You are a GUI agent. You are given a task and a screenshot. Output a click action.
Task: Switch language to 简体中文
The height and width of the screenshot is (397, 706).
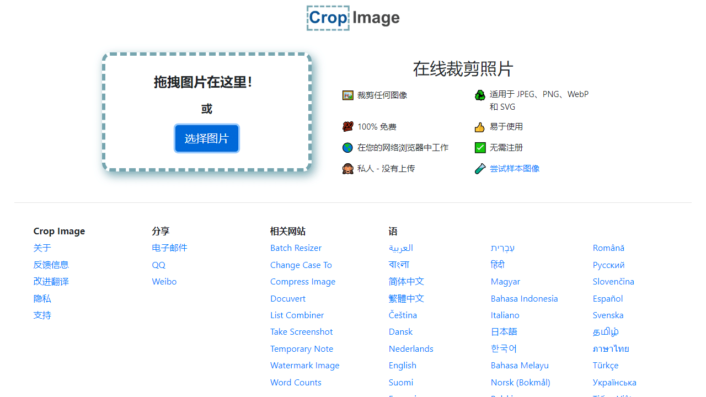406,282
